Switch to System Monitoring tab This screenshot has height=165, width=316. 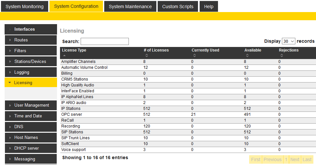tap(25, 7)
